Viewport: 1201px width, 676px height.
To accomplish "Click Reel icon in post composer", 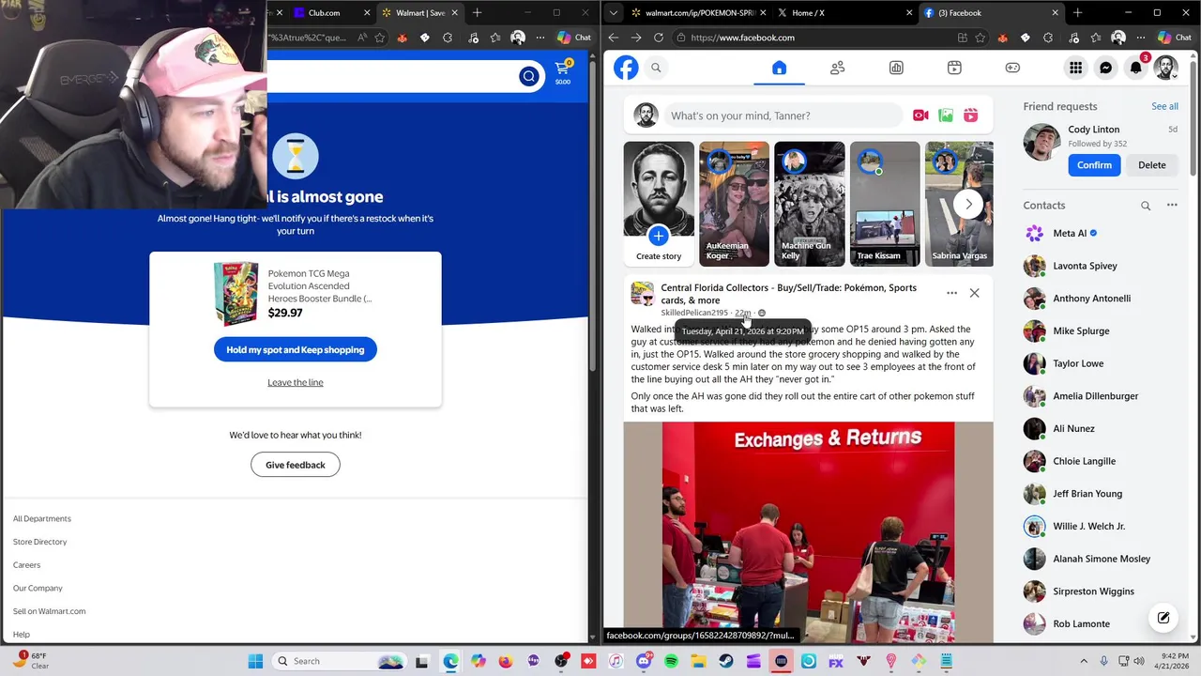I will (x=970, y=115).
